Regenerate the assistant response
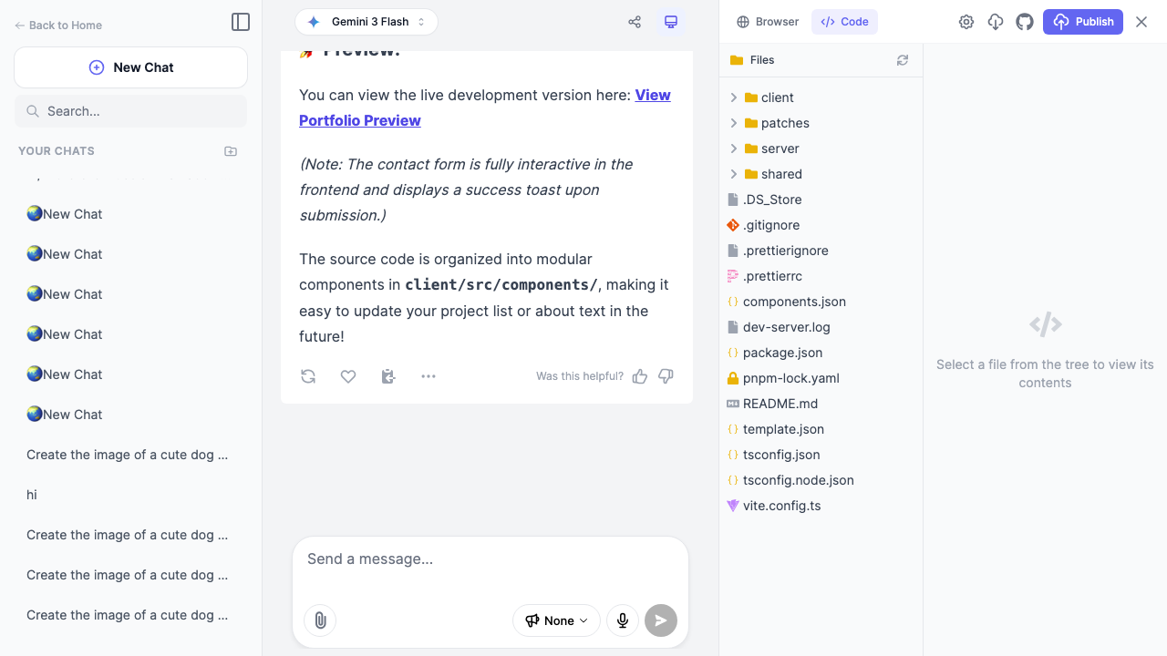The height and width of the screenshot is (656, 1167). point(308,375)
